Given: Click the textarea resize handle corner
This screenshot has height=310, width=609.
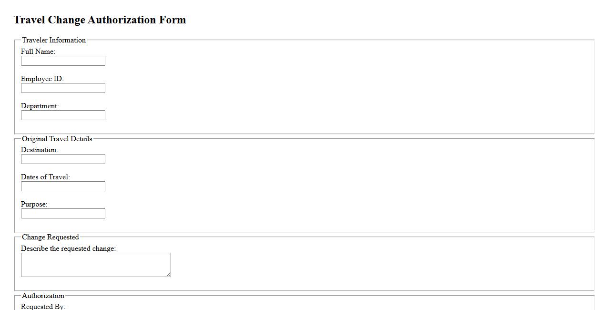Looking at the screenshot, I should pyautogui.click(x=168, y=274).
